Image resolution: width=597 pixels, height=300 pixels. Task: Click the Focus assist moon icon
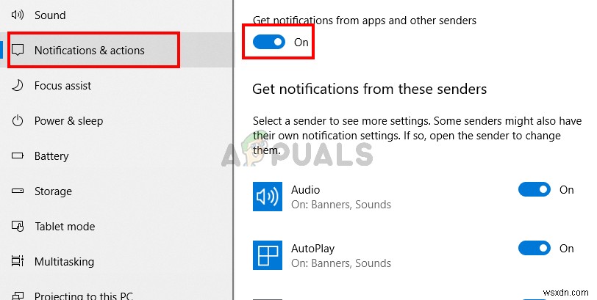tap(18, 85)
